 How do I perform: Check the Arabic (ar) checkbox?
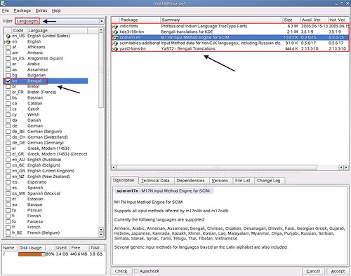coord(8,64)
